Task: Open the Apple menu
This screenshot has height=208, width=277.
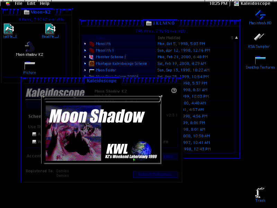Action: coord(8,3)
